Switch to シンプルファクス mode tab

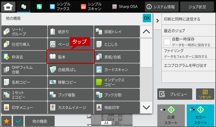pos(60,6)
